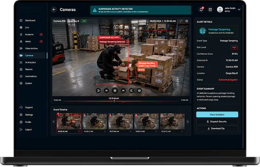Click the Reports sidebar icon
260x167 pixels.
[21, 70]
